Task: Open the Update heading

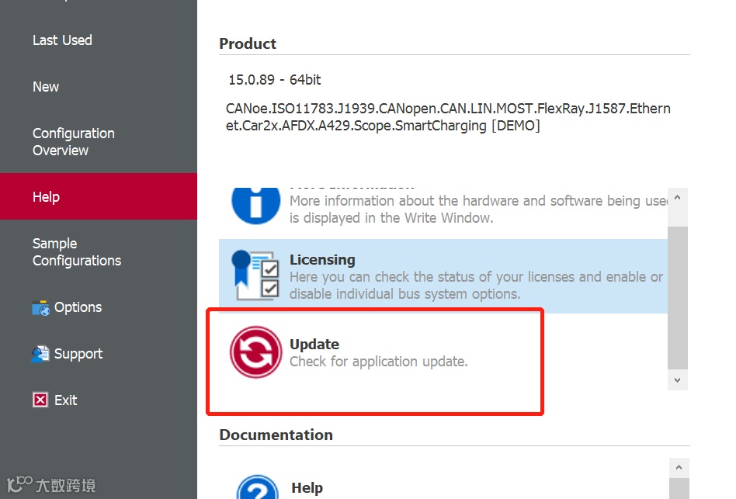Action: 314,345
